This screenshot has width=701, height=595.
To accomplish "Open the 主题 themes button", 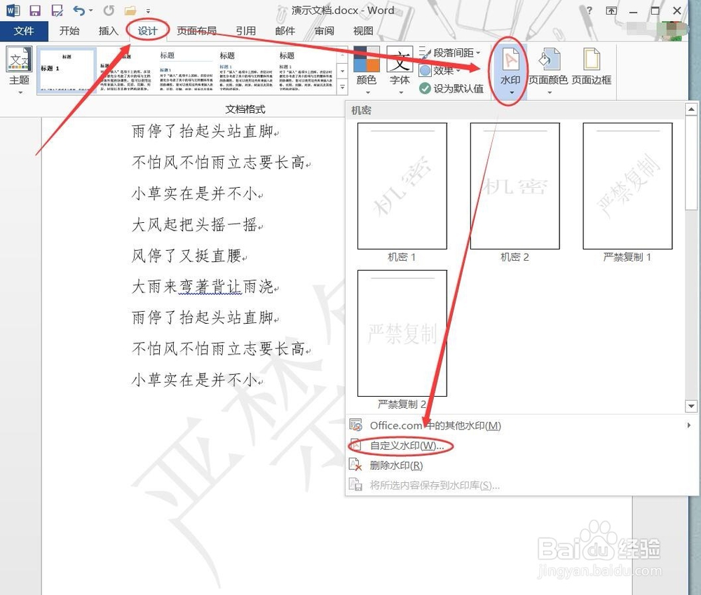I will (19, 64).
